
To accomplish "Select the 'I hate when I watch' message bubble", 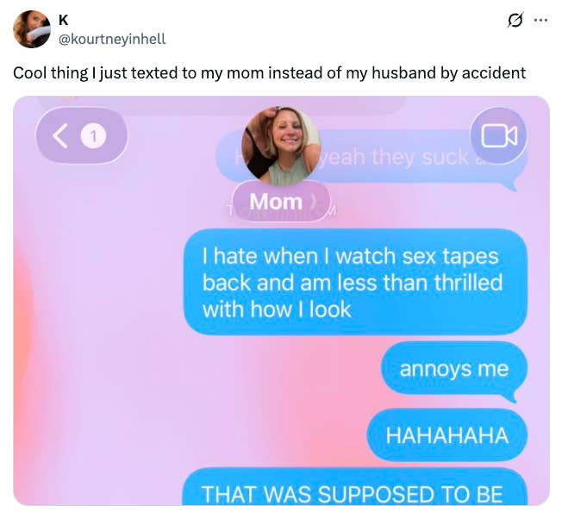I will (x=355, y=283).
